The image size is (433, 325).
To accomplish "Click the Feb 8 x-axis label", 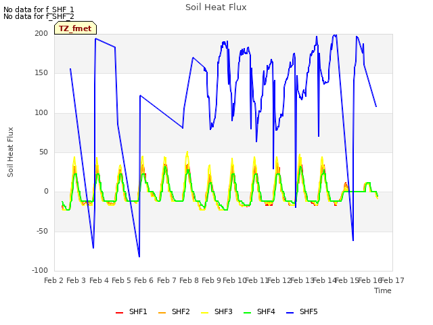I will coord(189,280).
